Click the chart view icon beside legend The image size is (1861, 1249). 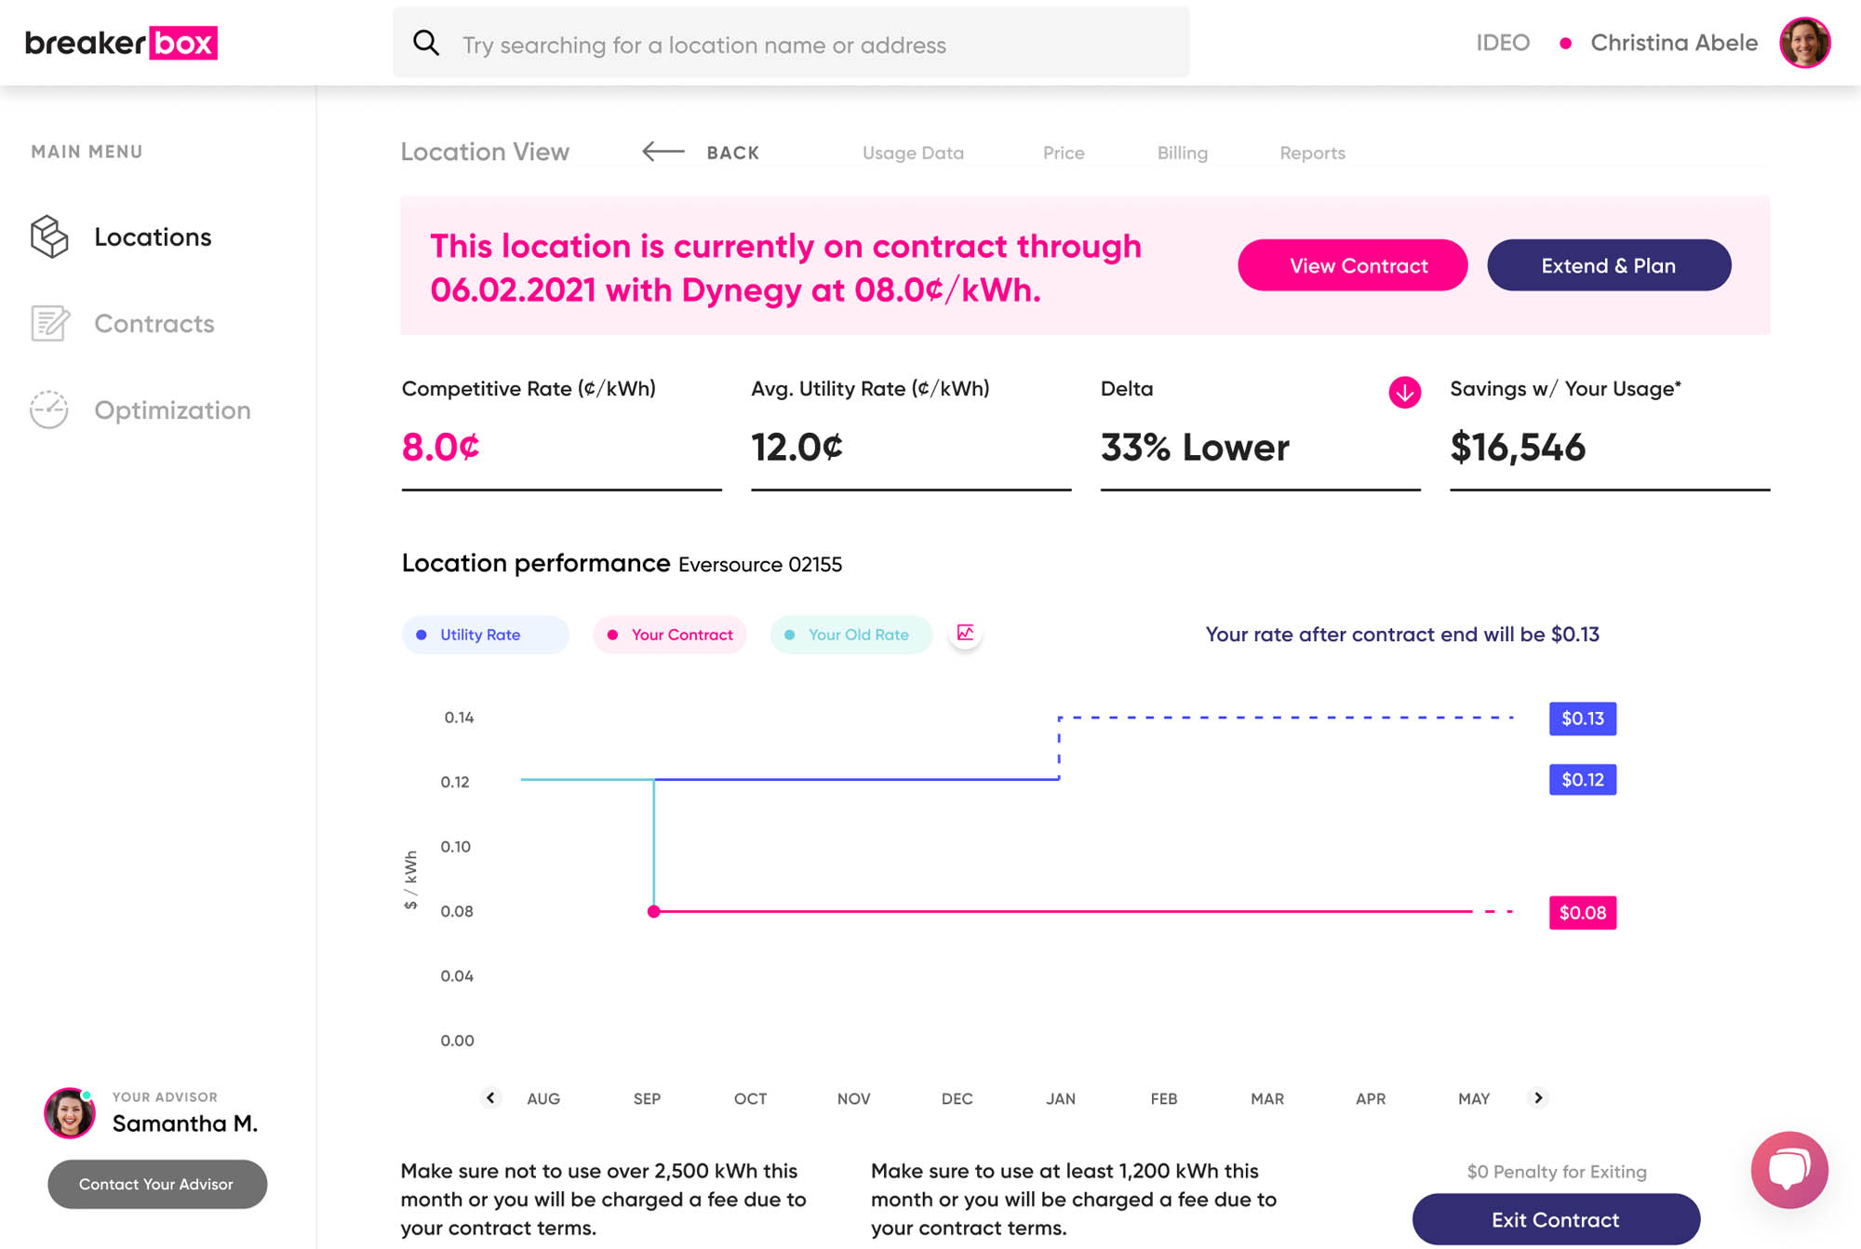(x=966, y=634)
